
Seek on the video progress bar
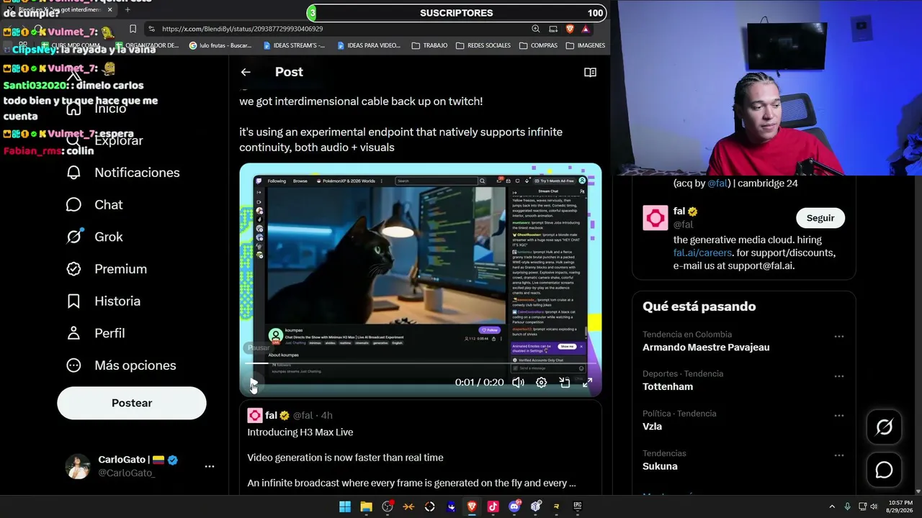(x=421, y=364)
